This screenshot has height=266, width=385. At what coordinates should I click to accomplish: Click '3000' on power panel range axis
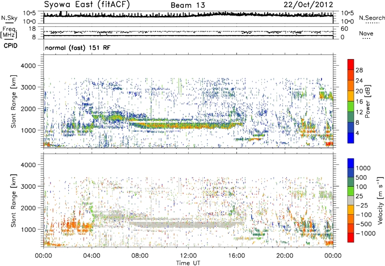pyautogui.click(x=28, y=87)
